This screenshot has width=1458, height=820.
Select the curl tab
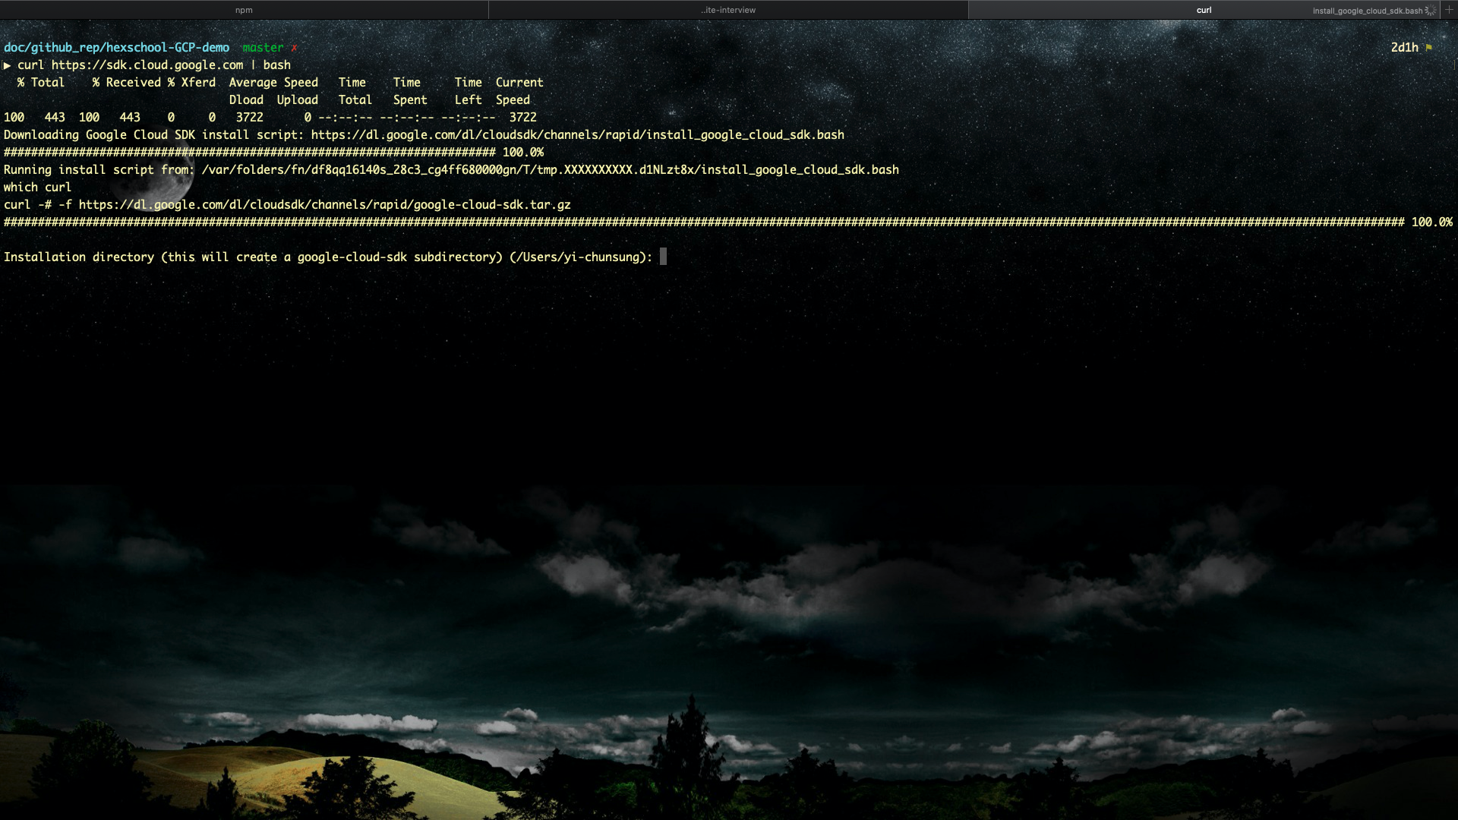(1204, 10)
